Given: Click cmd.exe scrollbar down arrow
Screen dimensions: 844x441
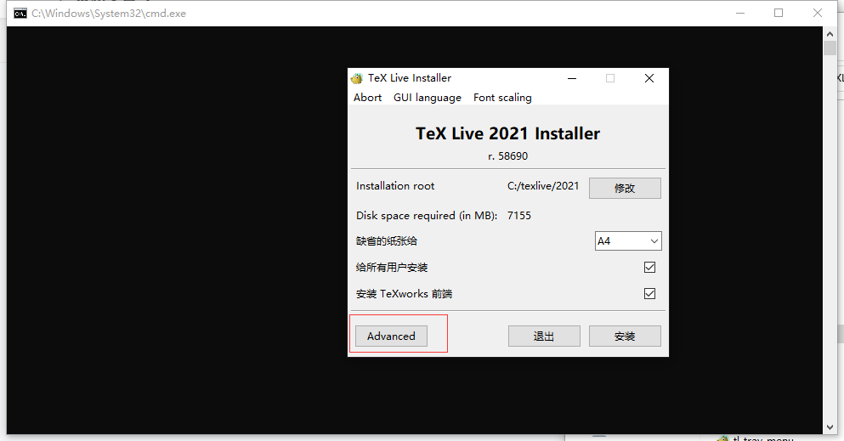Looking at the screenshot, I should click(x=830, y=427).
